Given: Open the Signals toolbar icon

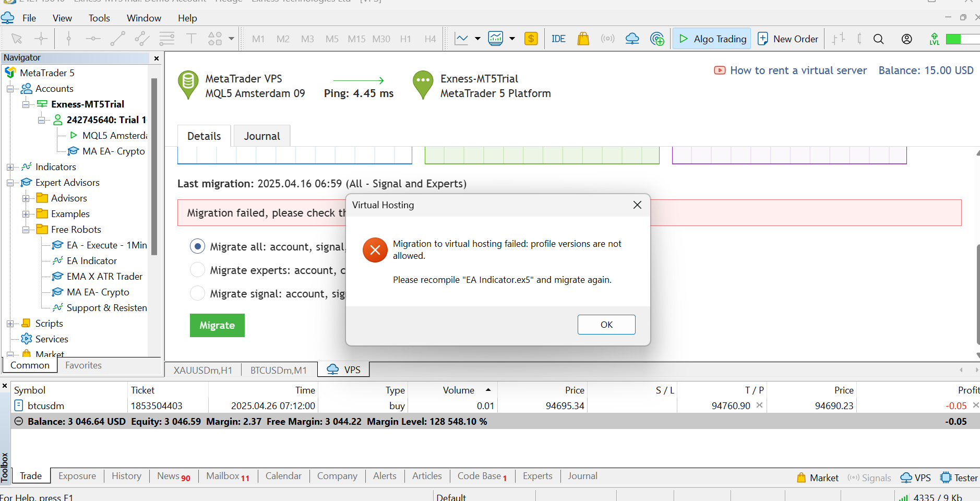Looking at the screenshot, I should 607,39.
